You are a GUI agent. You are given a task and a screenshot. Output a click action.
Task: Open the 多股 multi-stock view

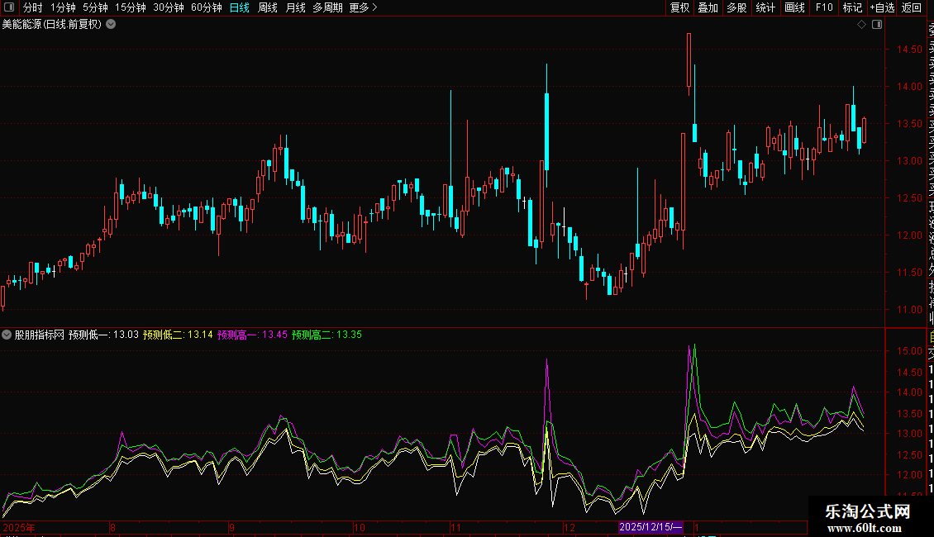736,7
